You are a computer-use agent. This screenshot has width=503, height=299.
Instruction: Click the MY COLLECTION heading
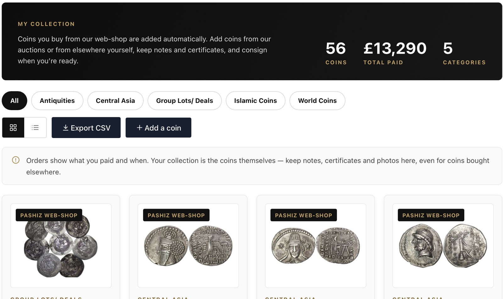click(x=46, y=24)
